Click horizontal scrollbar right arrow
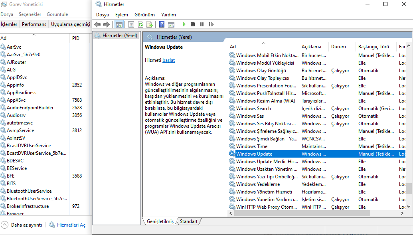413x235 pixels. coord(402,213)
